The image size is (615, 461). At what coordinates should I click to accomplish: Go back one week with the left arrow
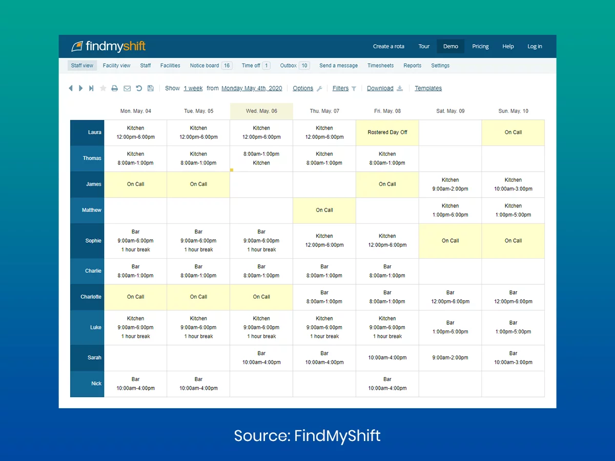[x=71, y=88]
